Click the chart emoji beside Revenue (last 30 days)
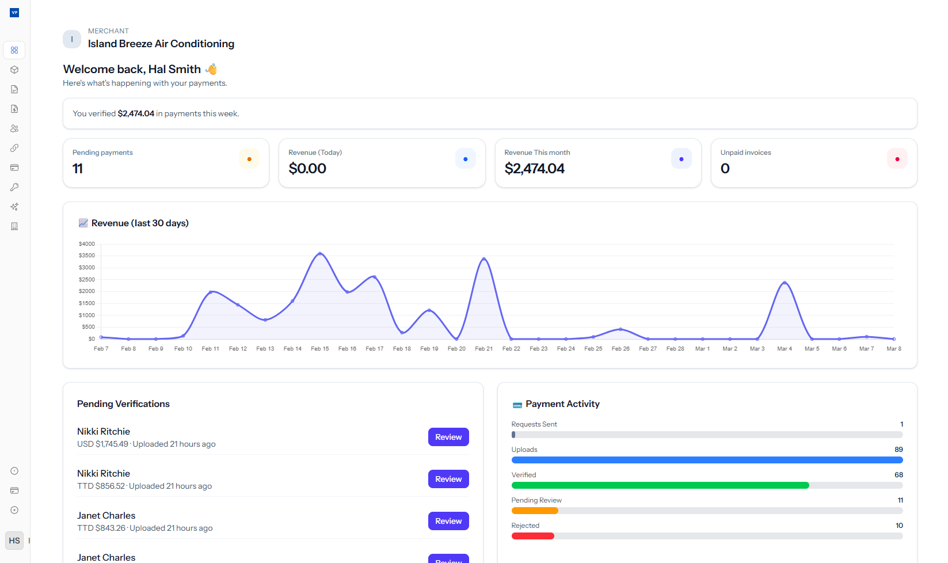The image size is (948, 563). pos(83,223)
